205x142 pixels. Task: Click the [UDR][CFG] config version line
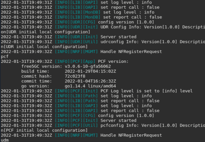(x=77, y=22)
